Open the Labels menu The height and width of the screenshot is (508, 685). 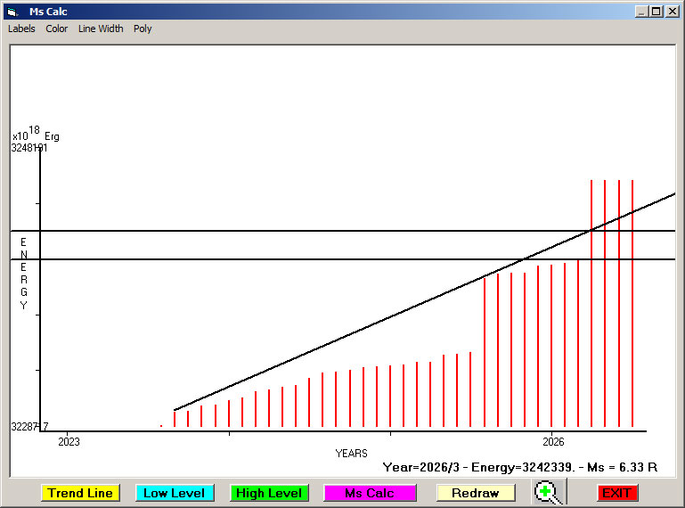pyautogui.click(x=21, y=29)
